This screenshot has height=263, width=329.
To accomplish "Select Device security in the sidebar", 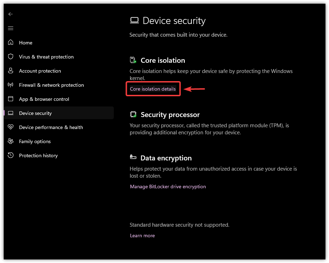I will (x=59, y=113).
